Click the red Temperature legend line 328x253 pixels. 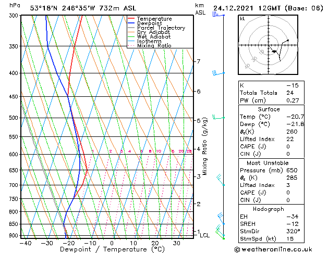(x=131, y=19)
